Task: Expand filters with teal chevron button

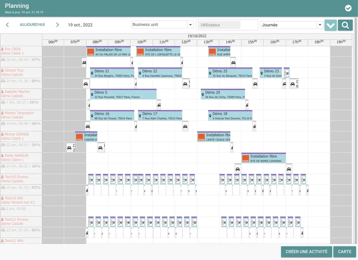Action: coord(330,25)
